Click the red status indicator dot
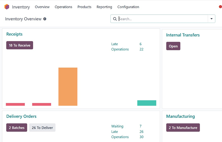Image resolution: width=222 pixels, height=142 pixels. pos(221,7)
